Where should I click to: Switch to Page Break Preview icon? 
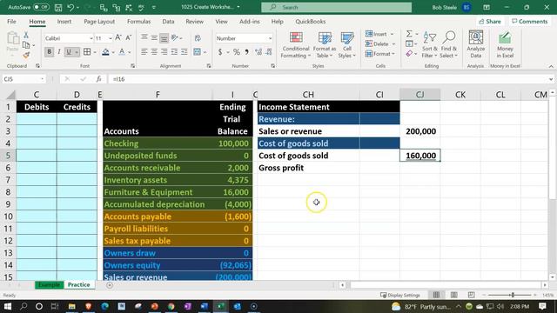point(471,295)
